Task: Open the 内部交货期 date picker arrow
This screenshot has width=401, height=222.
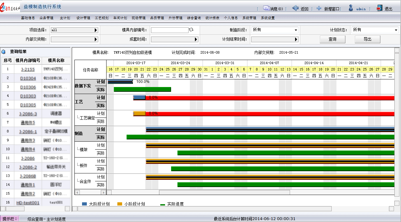Action: point(95,39)
